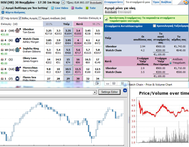Enable Χρονολογική Ταξινόμηση checkbox
Viewport: 189px width, 147px height.
[155, 25]
